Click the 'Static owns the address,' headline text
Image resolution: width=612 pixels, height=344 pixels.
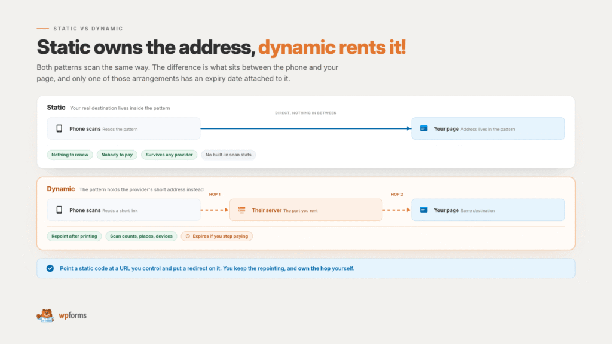(x=146, y=47)
